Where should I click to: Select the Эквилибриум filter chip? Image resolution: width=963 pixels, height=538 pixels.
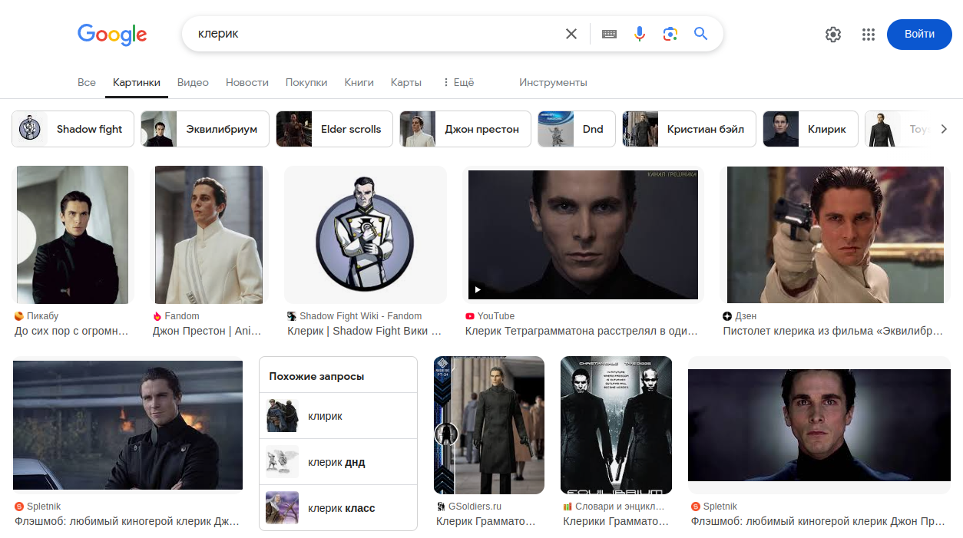pos(205,129)
